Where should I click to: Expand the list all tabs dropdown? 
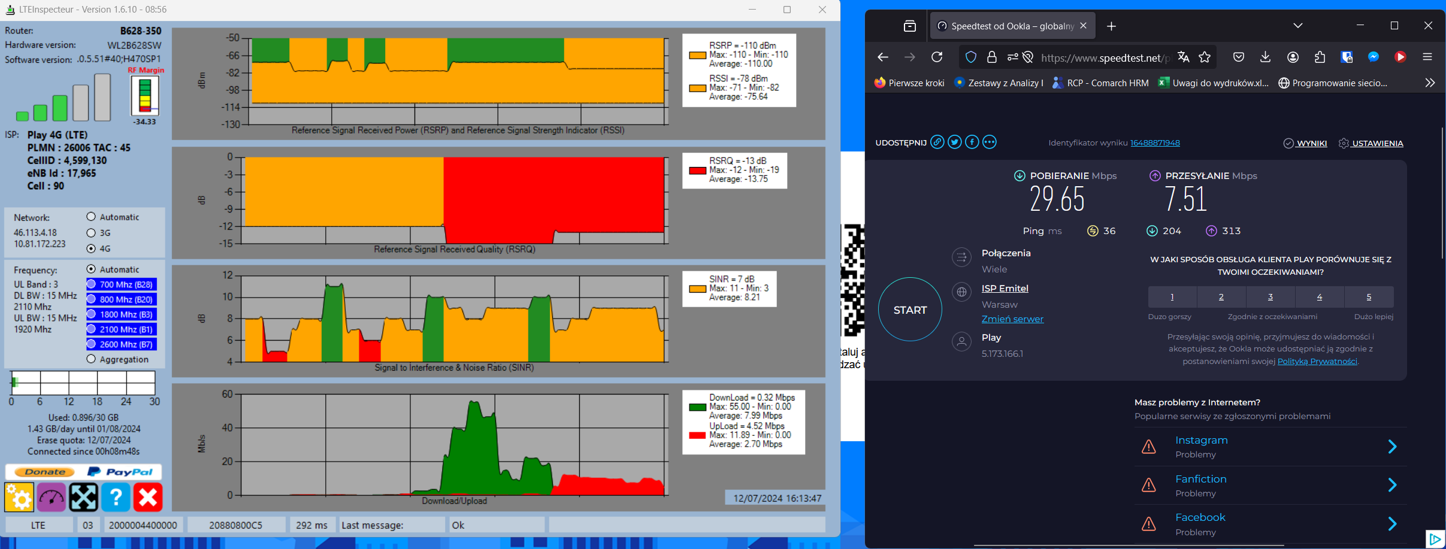(x=1297, y=26)
